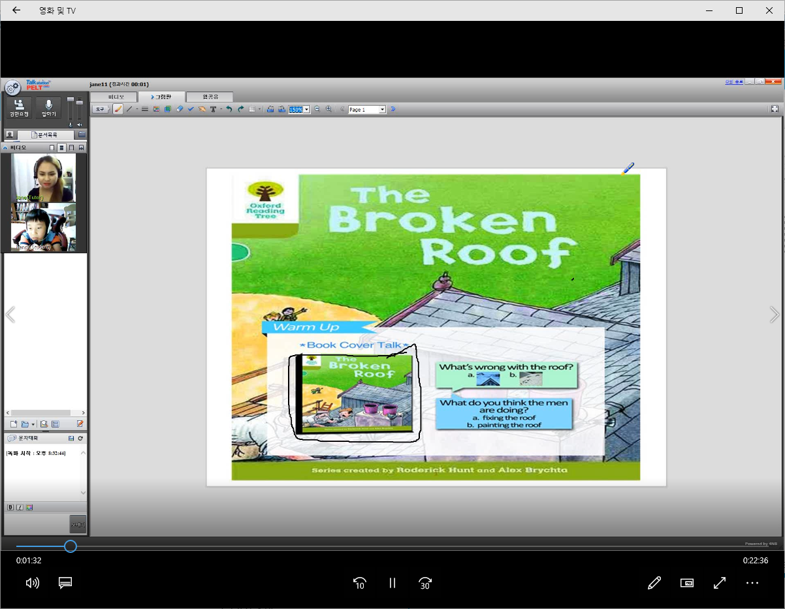Open the Talkstation settings gear icon
The width and height of the screenshot is (785, 609).
click(12, 87)
